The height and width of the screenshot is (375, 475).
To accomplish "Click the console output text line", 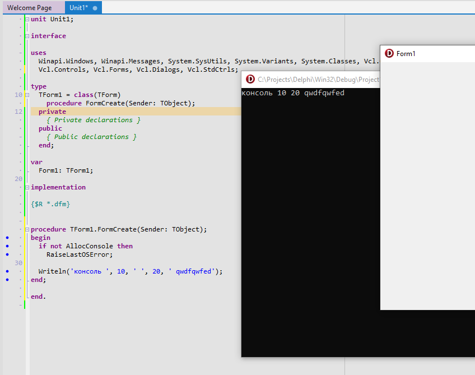I will [x=293, y=93].
